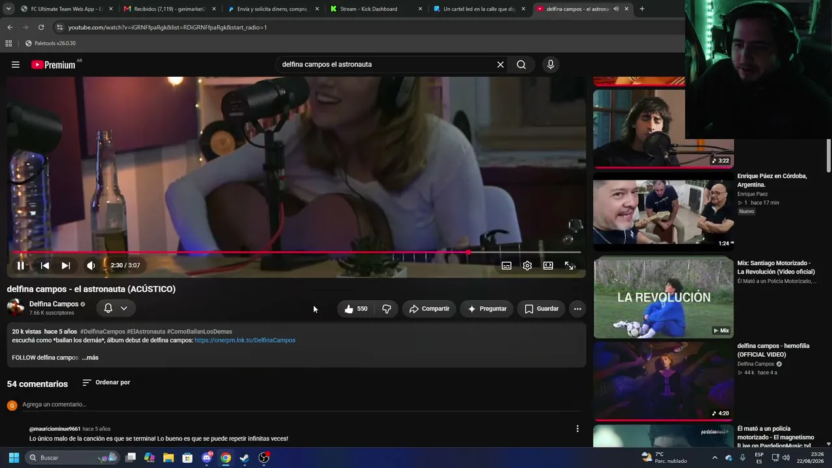Open Discord from the taskbar
This screenshot has width=832, height=468.
(x=207, y=458)
